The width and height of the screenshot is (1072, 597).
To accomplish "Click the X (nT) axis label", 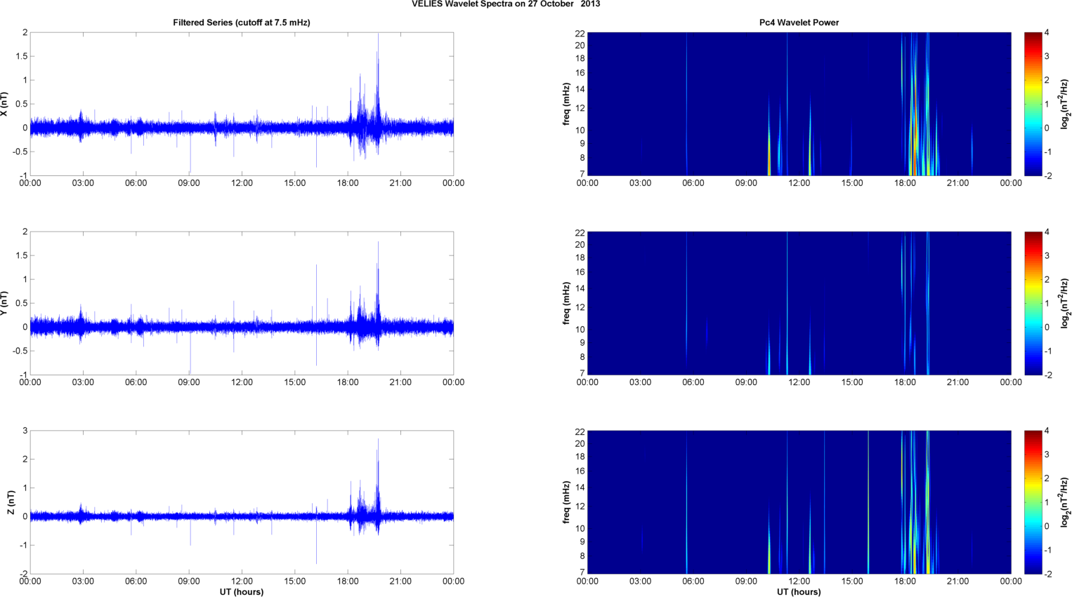I will (5, 104).
